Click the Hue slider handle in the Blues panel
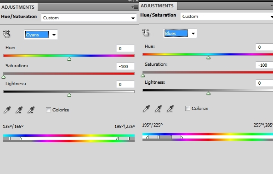The image size is (273, 174). click(208, 58)
